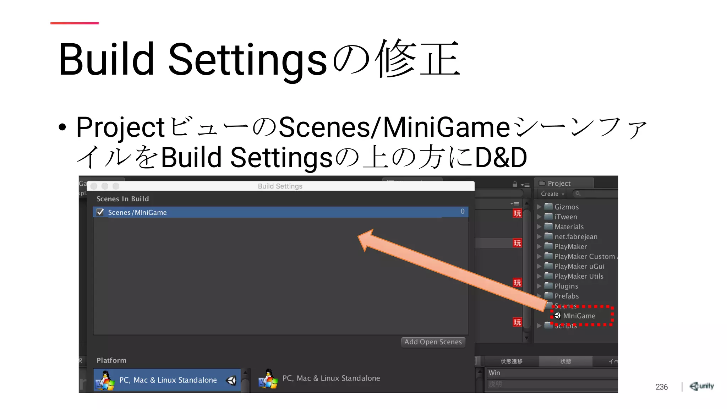Click the topmost red PlayMaker badge
This screenshot has height=409, width=727.
pyautogui.click(x=517, y=213)
